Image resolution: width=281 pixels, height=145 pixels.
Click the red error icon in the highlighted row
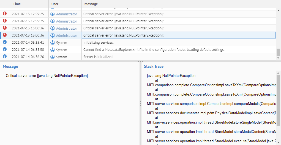point(5,35)
